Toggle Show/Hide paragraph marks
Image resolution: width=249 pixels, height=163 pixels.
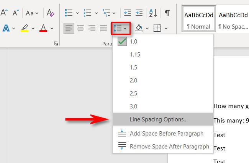[167, 13]
